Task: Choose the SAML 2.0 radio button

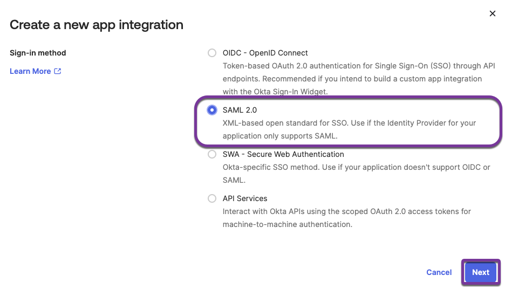Action: [x=212, y=110]
